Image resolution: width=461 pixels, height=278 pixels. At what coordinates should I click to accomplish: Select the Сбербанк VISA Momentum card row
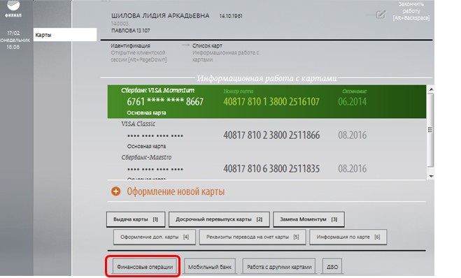coord(267,102)
